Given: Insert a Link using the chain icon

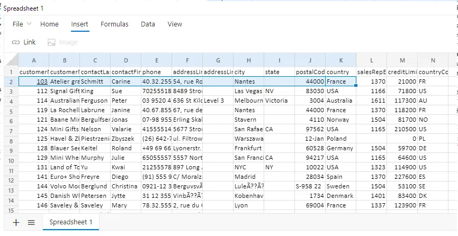Looking at the screenshot, I should point(24,42).
